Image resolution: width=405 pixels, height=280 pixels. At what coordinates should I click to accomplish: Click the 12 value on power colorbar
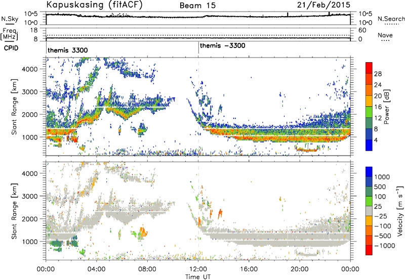(378, 118)
